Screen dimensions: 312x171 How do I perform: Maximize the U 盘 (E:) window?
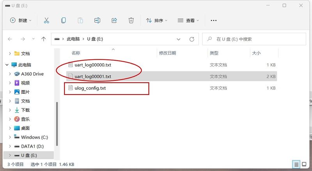pos(284,5)
